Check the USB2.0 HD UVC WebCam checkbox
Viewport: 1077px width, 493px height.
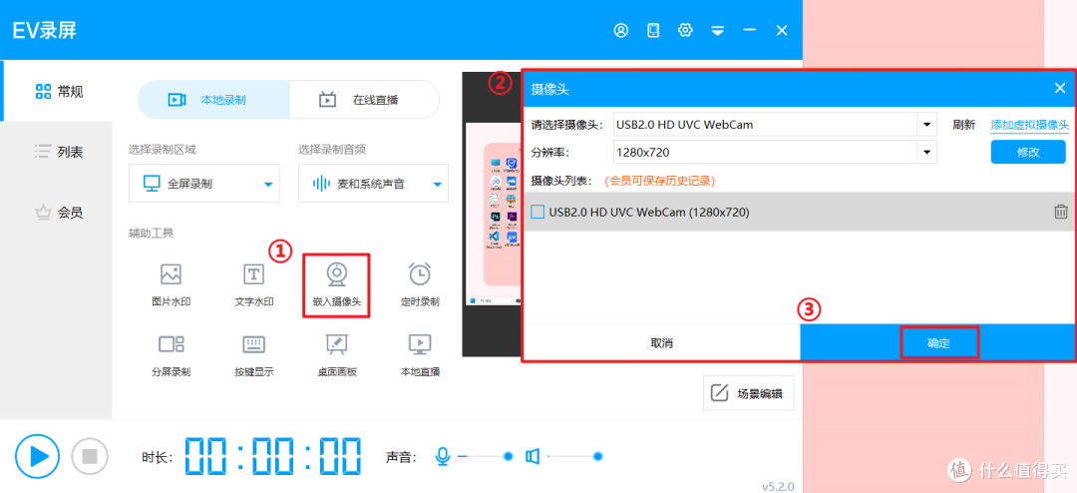[x=538, y=212]
